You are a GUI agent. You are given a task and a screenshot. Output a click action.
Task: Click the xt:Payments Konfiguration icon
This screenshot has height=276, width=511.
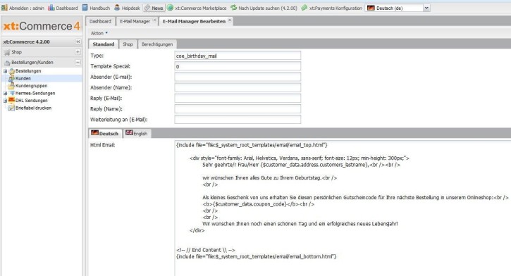[304, 8]
